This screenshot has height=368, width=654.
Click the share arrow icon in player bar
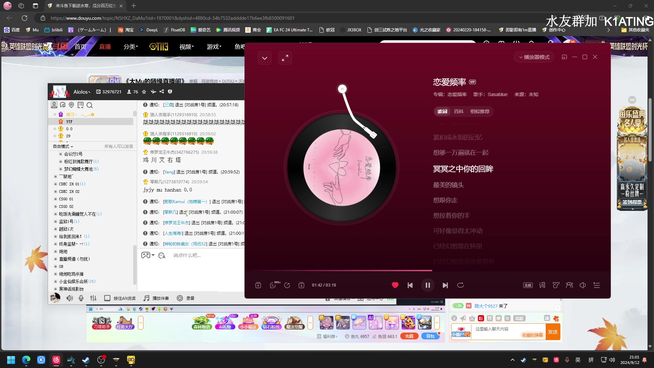click(287, 285)
